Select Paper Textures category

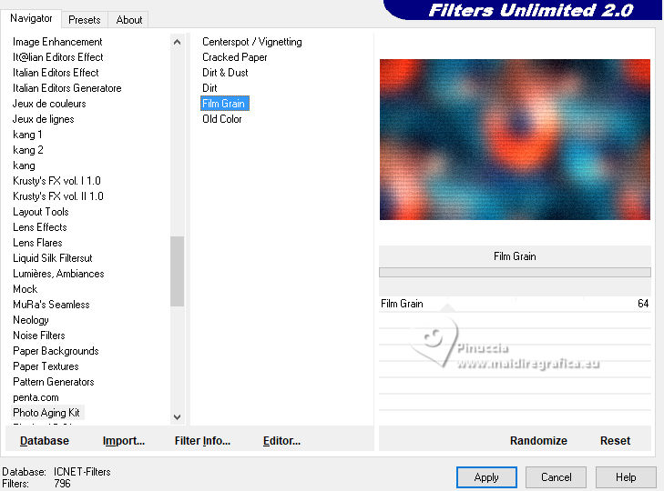46,366
